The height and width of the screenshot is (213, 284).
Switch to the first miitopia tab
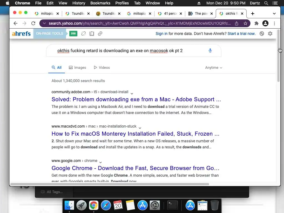44,14
